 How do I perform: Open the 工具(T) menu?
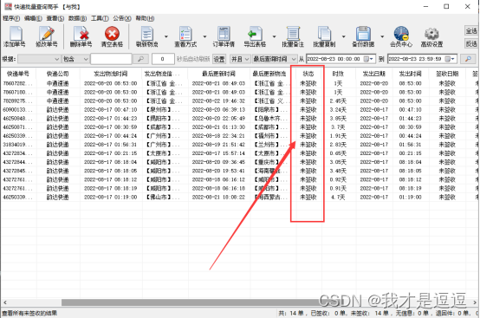pyautogui.click(x=100, y=19)
